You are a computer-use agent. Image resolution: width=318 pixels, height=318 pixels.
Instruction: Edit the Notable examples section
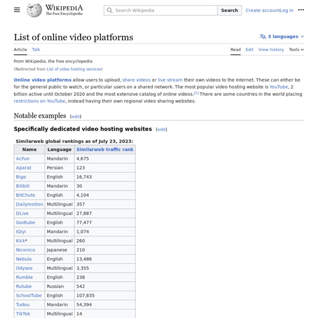[76, 116]
